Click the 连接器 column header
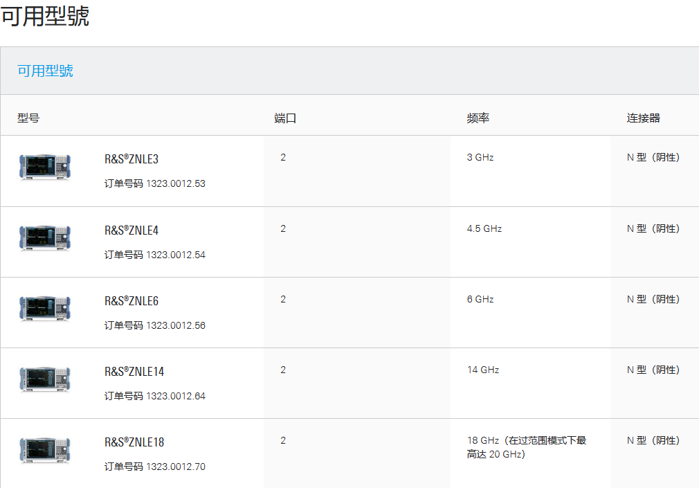 [644, 118]
